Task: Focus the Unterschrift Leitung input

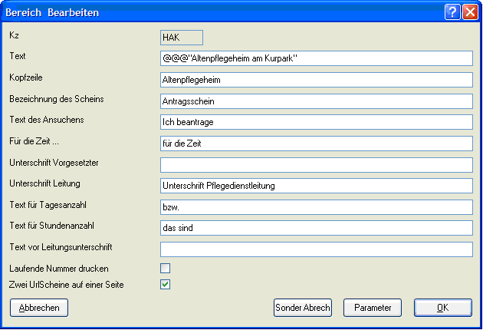Action: pyautogui.click(x=316, y=186)
